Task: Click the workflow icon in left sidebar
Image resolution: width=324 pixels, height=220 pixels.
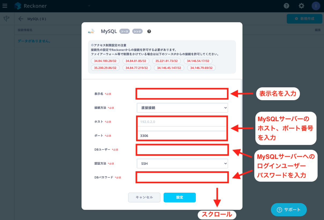Action: [x=7, y=18]
